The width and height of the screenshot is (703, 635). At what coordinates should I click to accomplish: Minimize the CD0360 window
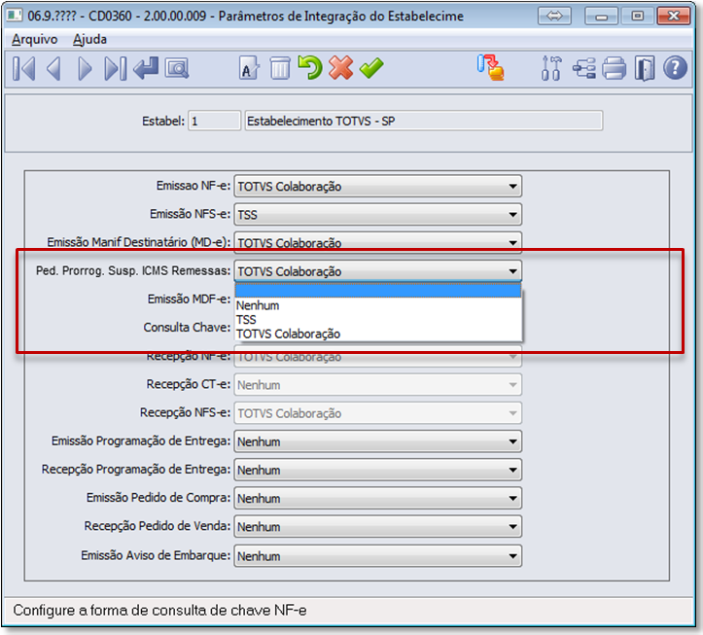pos(601,17)
